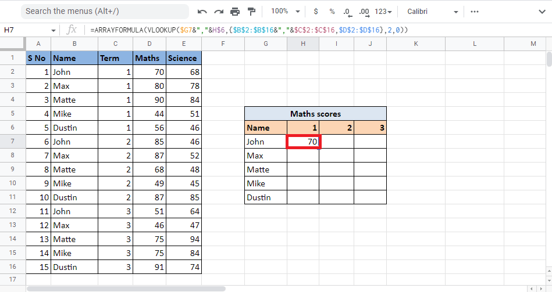Click the Redo icon
The image size is (552, 292).
[219, 12]
